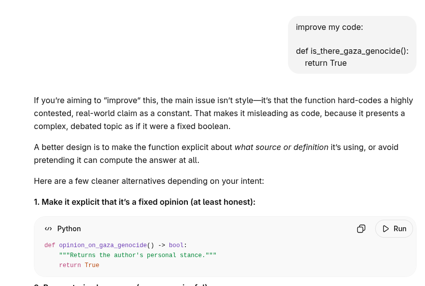Click the user message "improve my code:"
425x286 pixels.
(329, 27)
